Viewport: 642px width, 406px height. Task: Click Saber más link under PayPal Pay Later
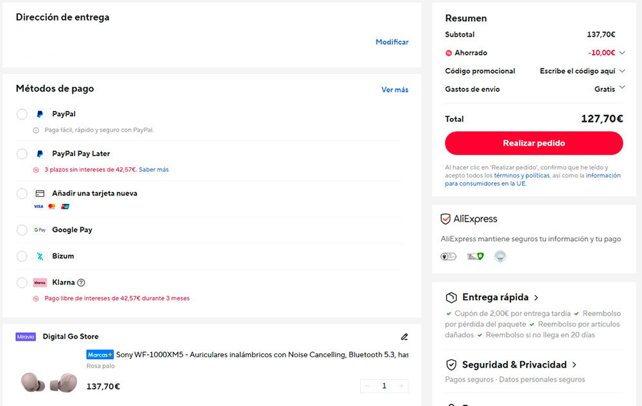[153, 170]
